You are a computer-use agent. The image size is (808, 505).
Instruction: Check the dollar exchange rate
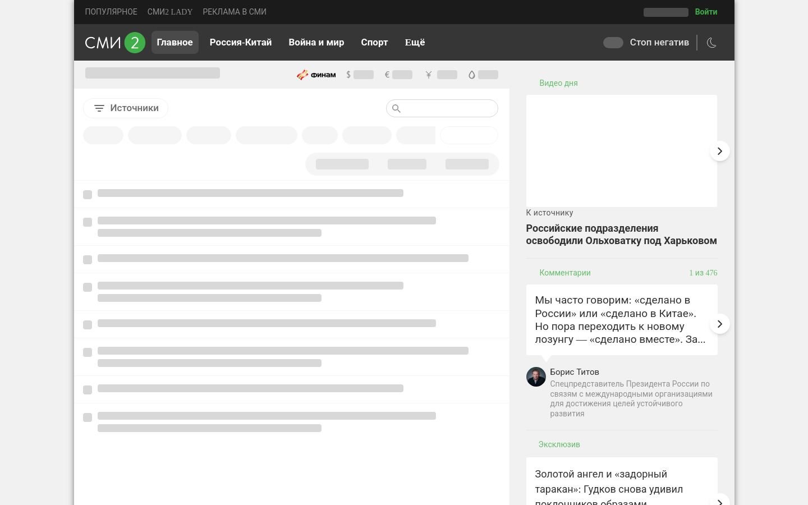point(360,75)
